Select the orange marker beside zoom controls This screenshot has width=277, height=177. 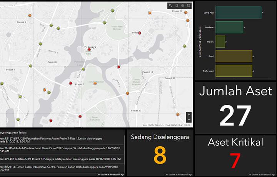coord(178,114)
